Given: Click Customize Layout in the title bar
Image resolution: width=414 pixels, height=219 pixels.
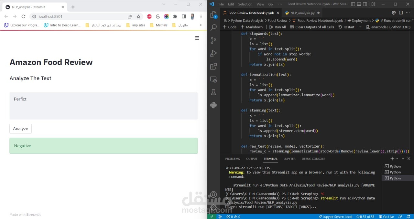Looking at the screenshot, I should coord(374,4).
